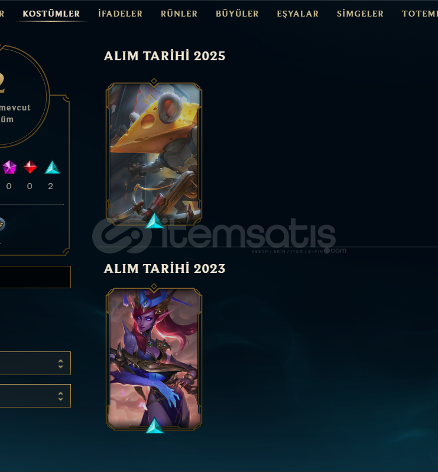Click the red ultimate gem icon
The height and width of the screenshot is (472, 438).
(30, 167)
